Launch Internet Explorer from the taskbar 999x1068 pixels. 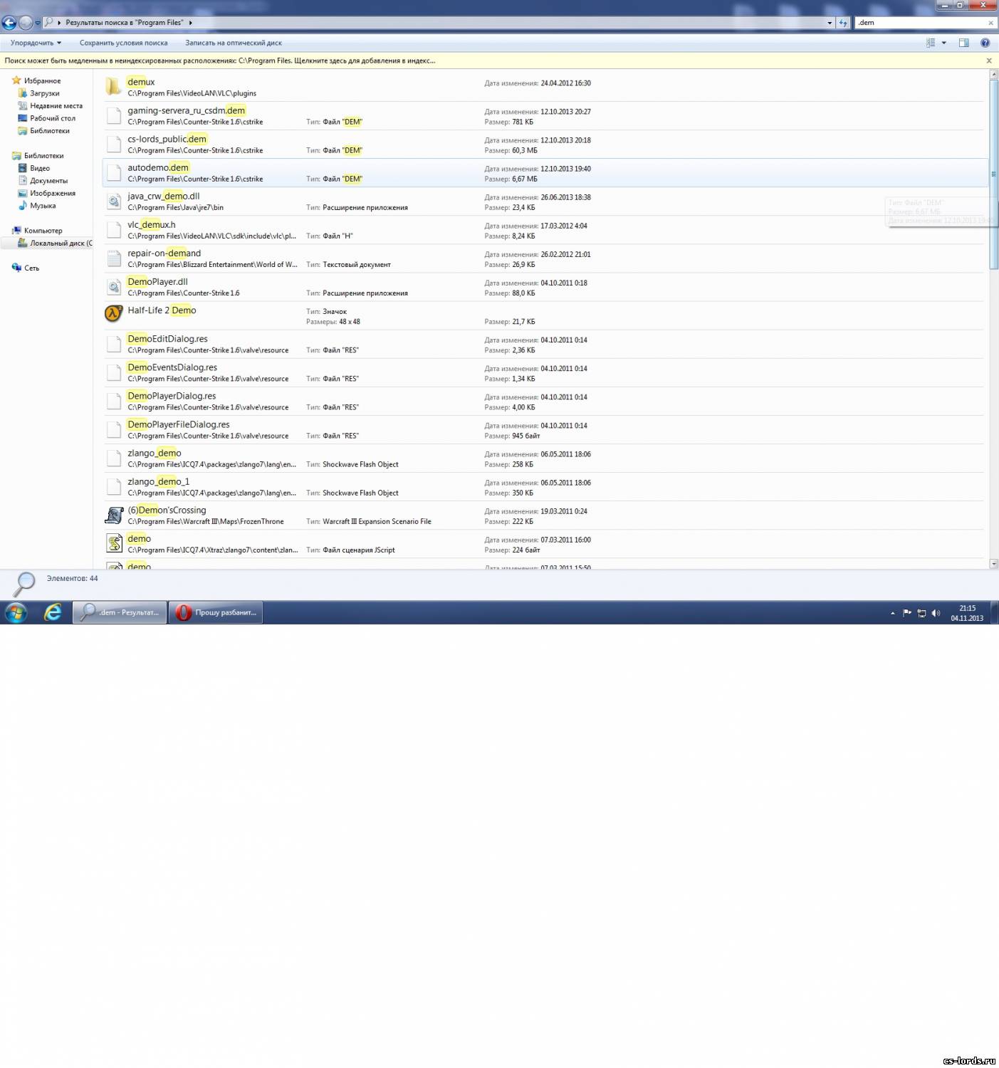coord(53,612)
